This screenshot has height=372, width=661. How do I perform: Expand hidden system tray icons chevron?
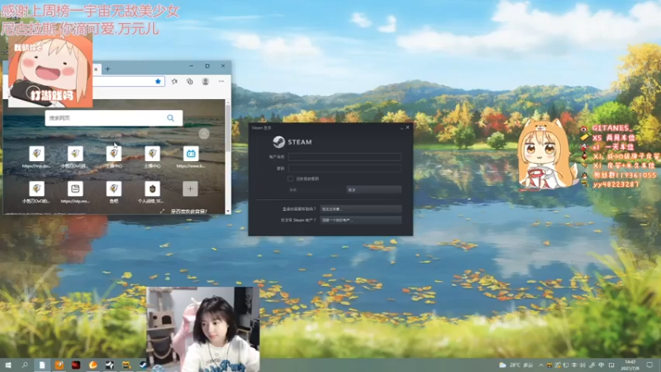tap(541, 365)
